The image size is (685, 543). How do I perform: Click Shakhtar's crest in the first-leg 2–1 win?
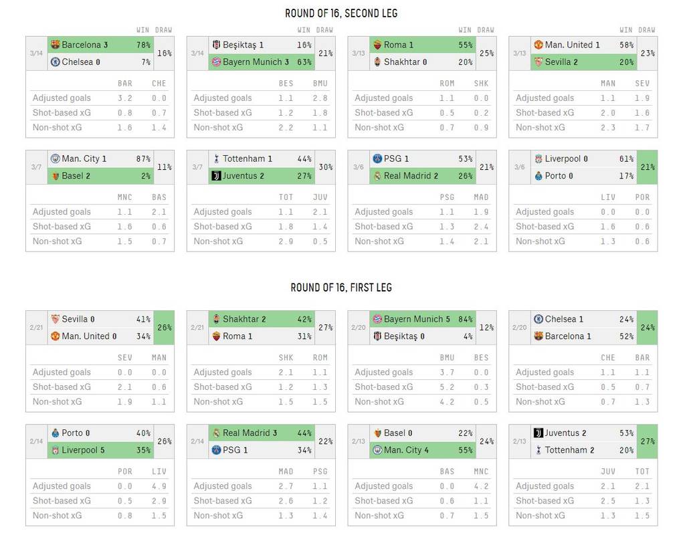(x=216, y=319)
